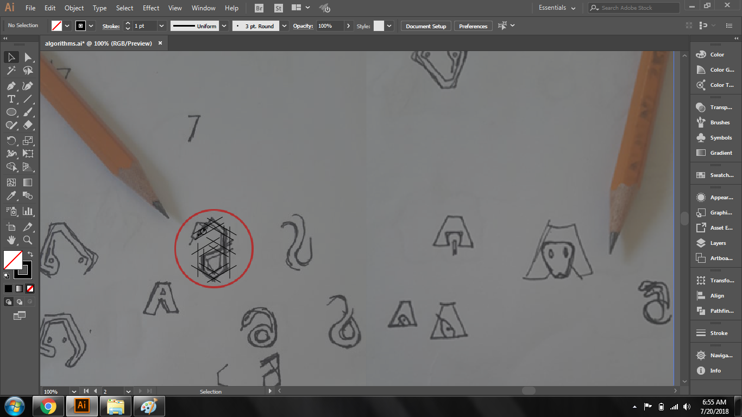Swap fill and stroke colors
Image resolution: width=742 pixels, height=417 pixels.
31,254
